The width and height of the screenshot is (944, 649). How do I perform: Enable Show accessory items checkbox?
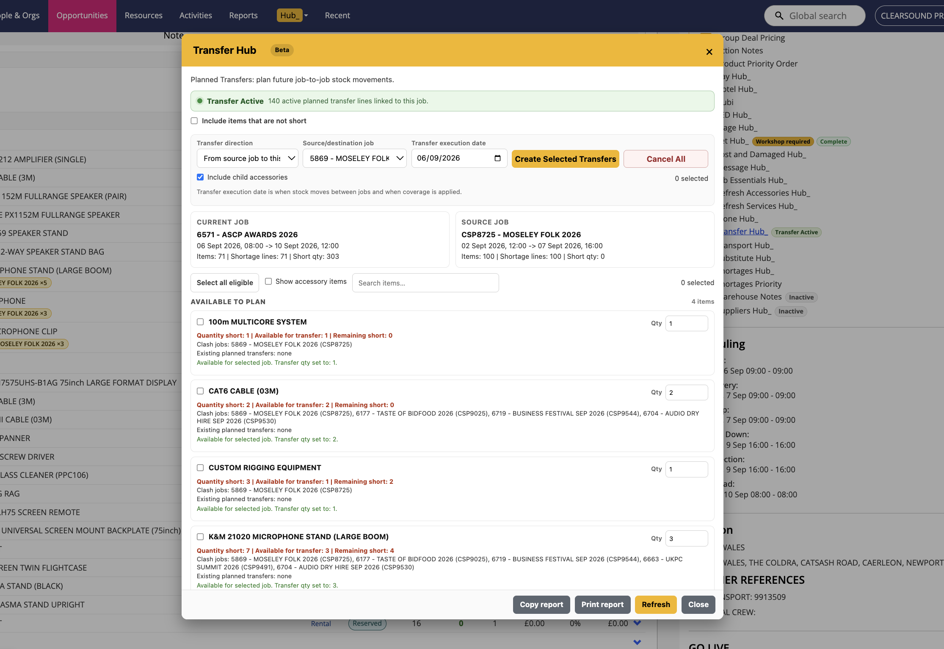(268, 281)
